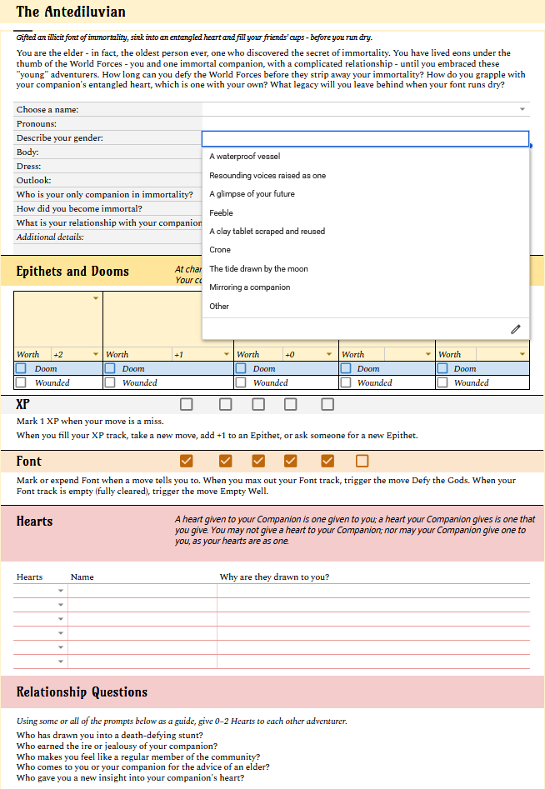Image resolution: width=545 pixels, height=789 pixels.
Task: Check Doom in the fifth epithet column
Action: [442, 368]
